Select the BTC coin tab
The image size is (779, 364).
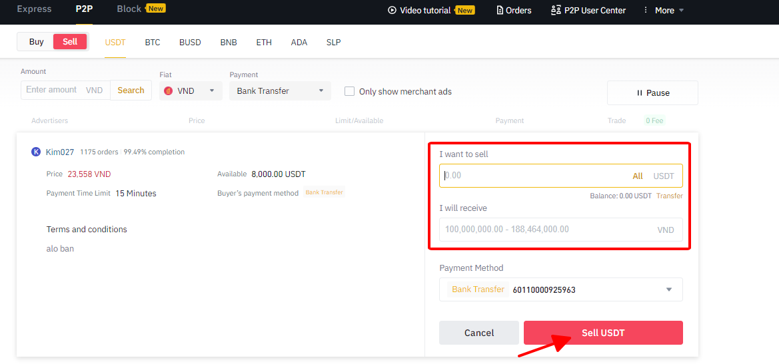(153, 42)
